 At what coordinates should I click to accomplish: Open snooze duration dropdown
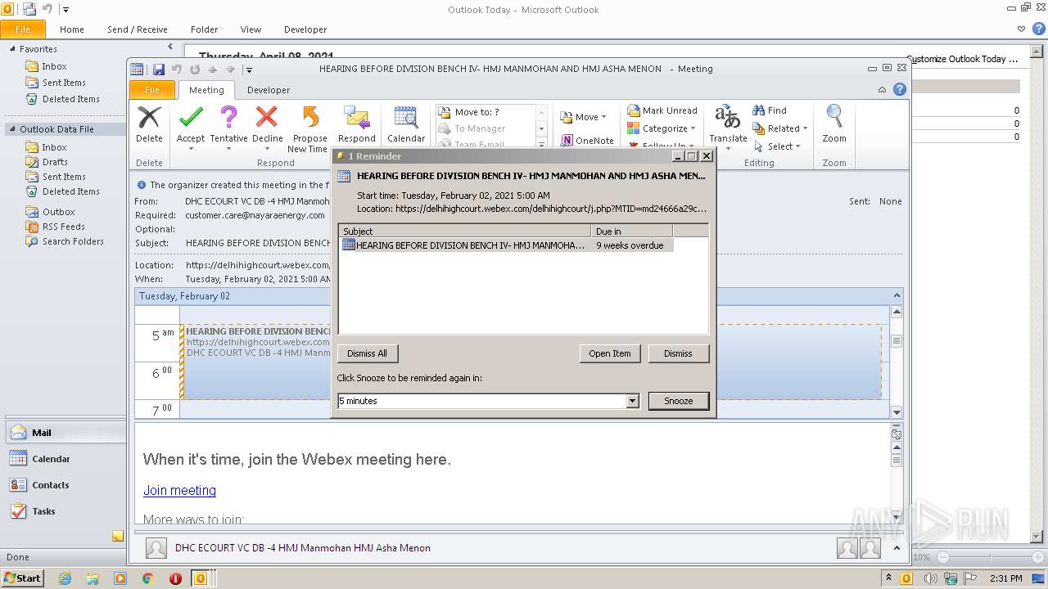point(632,401)
